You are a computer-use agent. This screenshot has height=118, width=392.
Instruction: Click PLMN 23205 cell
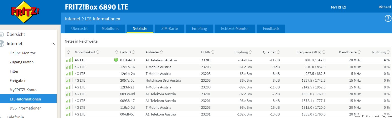click(x=206, y=80)
